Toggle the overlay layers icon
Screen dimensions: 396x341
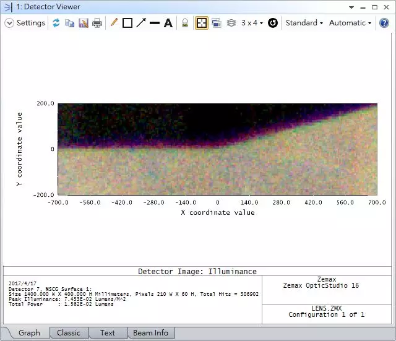pyautogui.click(x=231, y=23)
